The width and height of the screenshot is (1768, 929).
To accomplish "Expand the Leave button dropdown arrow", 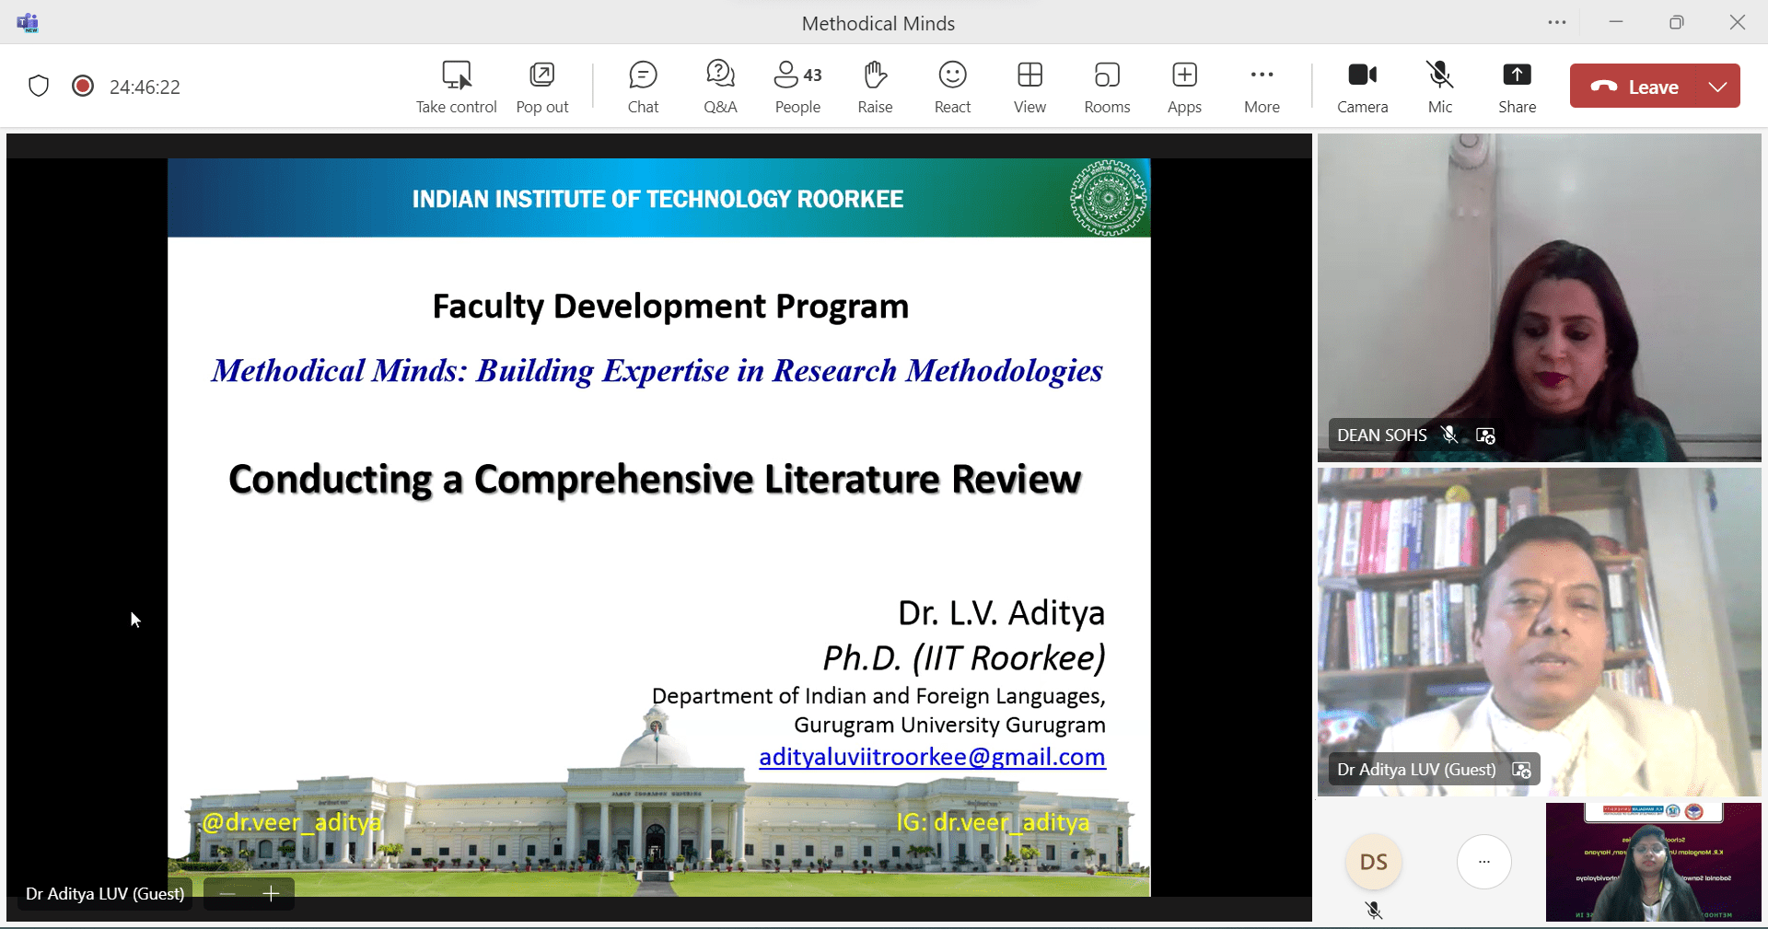I will pyautogui.click(x=1717, y=87).
